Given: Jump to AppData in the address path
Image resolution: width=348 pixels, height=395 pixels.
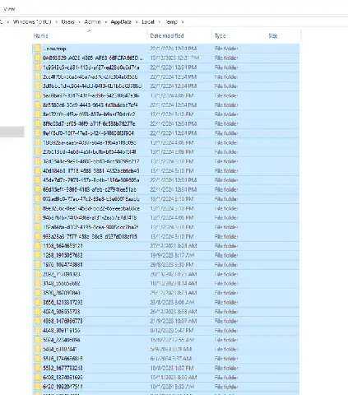Looking at the screenshot, I should pyautogui.click(x=121, y=21).
